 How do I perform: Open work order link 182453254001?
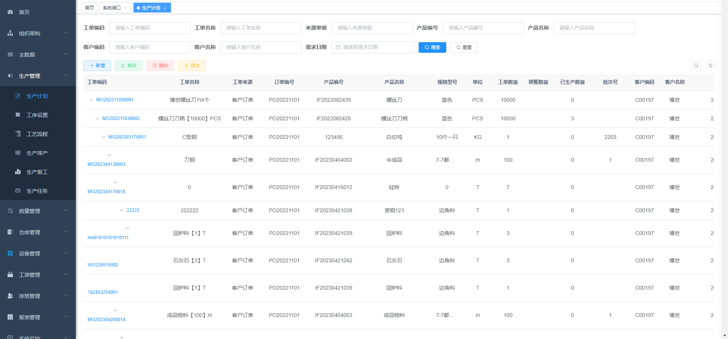pyautogui.click(x=103, y=292)
